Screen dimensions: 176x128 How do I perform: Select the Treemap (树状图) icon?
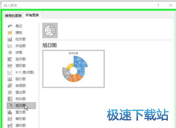tap(10, 99)
